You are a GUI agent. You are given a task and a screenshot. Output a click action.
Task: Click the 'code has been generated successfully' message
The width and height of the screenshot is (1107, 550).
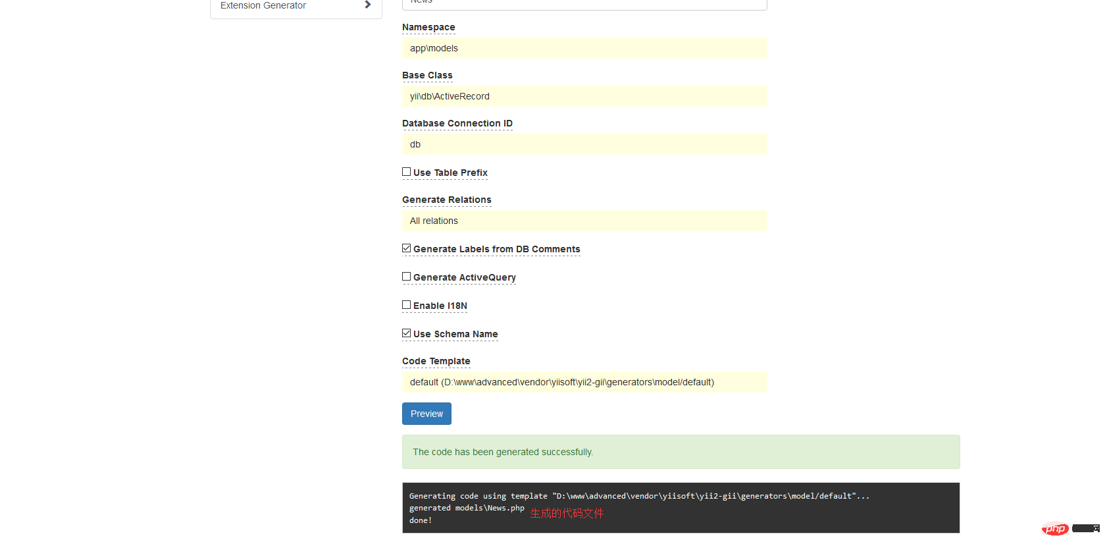point(681,452)
